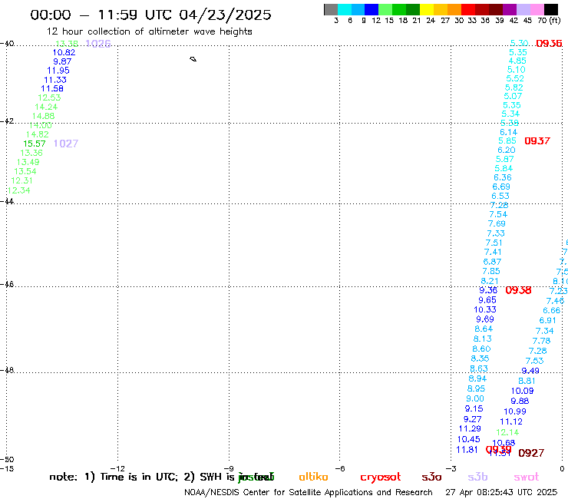Click the wave height value '4.85'
The image size is (568, 499).
(x=517, y=61)
